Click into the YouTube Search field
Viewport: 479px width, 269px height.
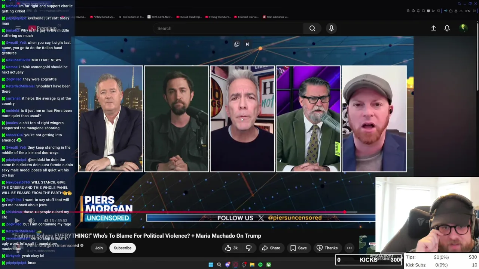click(228, 28)
